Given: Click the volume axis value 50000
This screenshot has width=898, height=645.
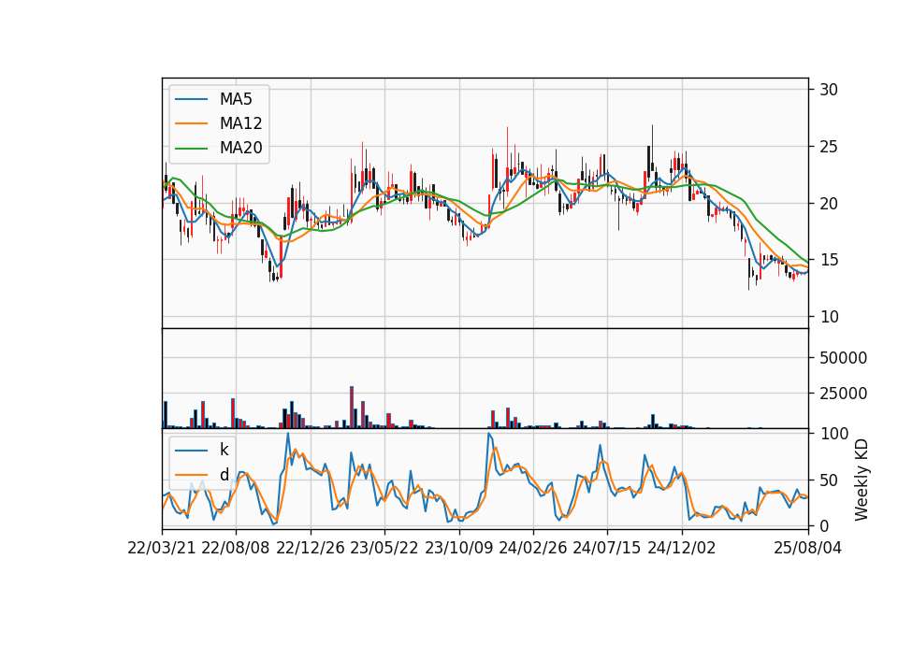Looking at the screenshot, I should click(844, 358).
